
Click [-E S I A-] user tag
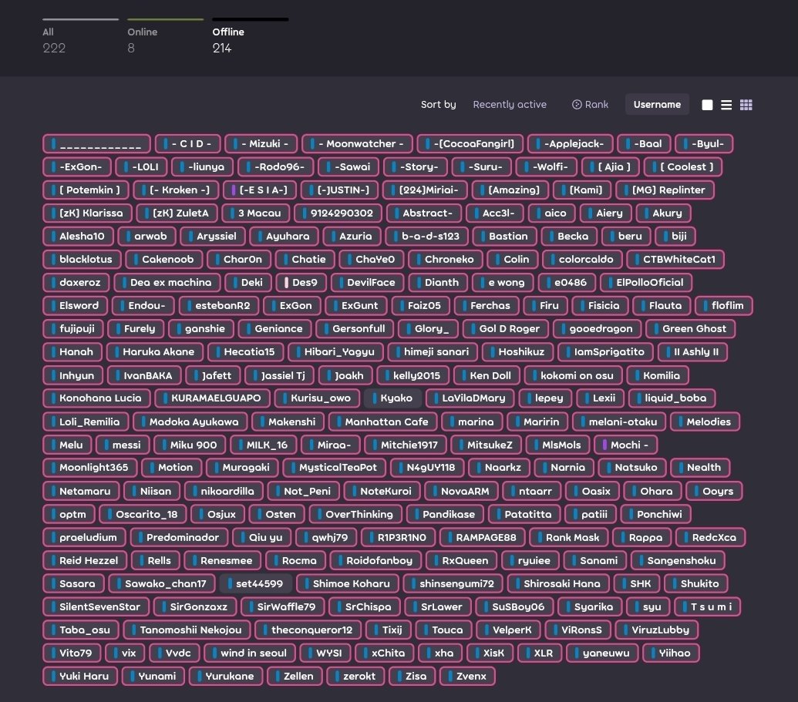[260, 190]
